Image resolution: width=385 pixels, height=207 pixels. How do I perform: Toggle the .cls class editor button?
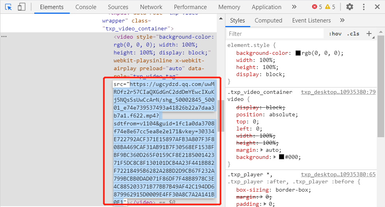[x=353, y=34]
